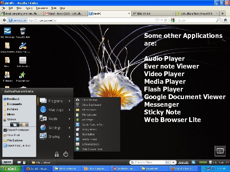Open My Storage desktop icon
Image resolution: width=230 pixels, height=172 pixels.
(7, 31)
